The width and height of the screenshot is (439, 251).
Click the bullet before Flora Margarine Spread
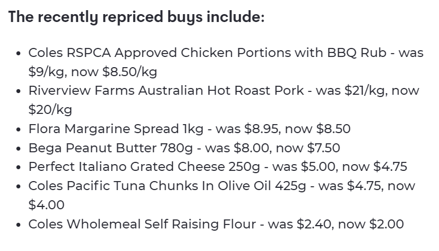pyautogui.click(x=19, y=129)
